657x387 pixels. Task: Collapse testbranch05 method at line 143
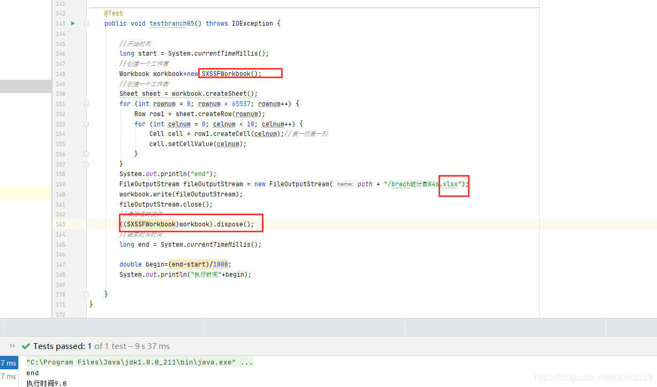(86, 24)
